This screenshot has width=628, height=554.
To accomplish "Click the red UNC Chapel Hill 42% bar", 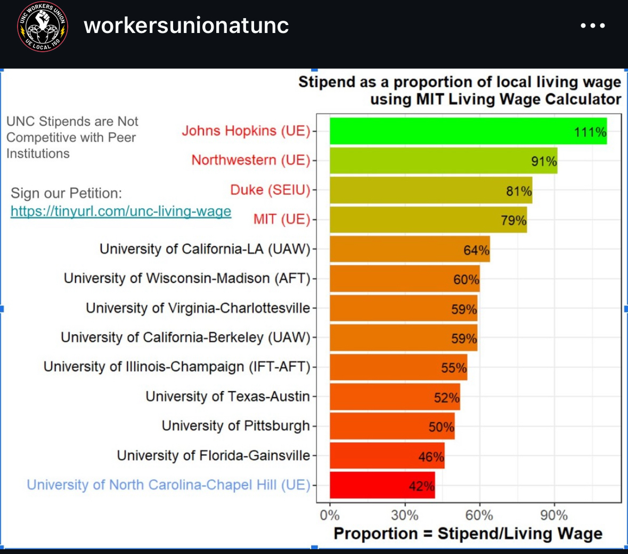I will [x=382, y=485].
